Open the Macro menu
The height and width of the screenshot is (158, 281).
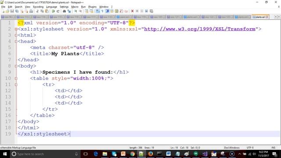pyautogui.click(x=75, y=7)
